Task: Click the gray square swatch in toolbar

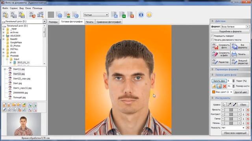Action: [x=51, y=15]
